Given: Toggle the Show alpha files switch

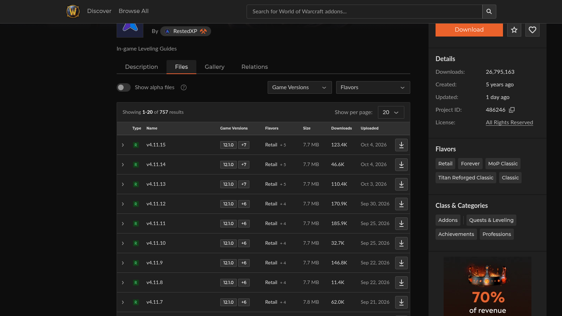Looking at the screenshot, I should tap(124, 87).
